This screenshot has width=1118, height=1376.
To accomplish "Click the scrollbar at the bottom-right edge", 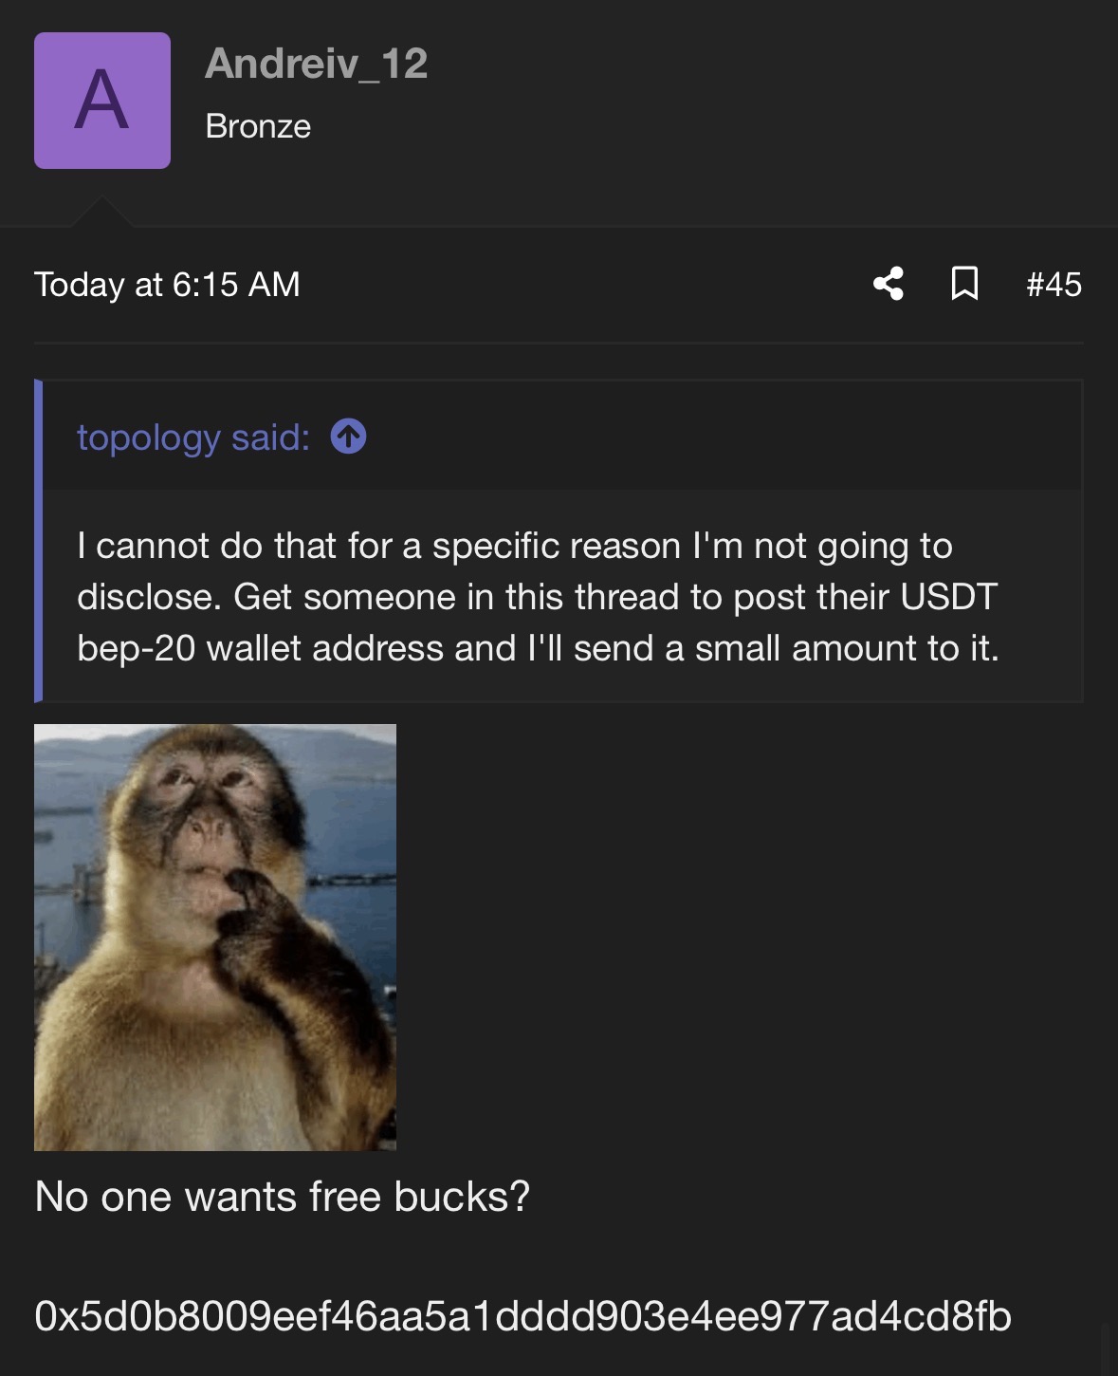I will point(1106,1348).
